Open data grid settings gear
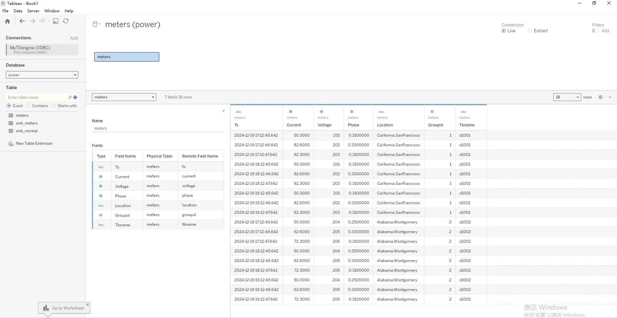617x318 pixels. tap(600, 97)
